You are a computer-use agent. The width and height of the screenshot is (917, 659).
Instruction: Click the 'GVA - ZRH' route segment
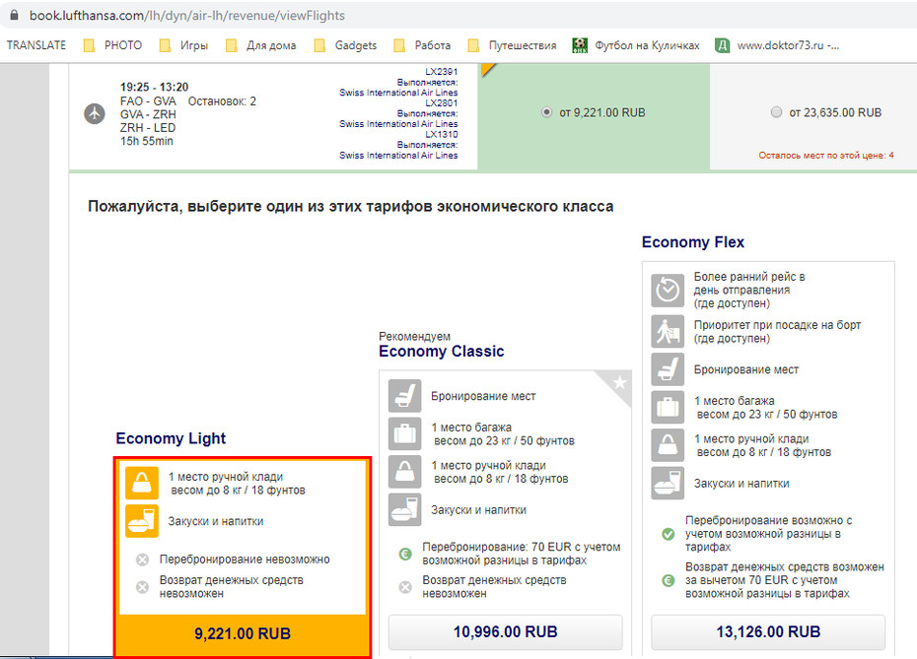148,114
